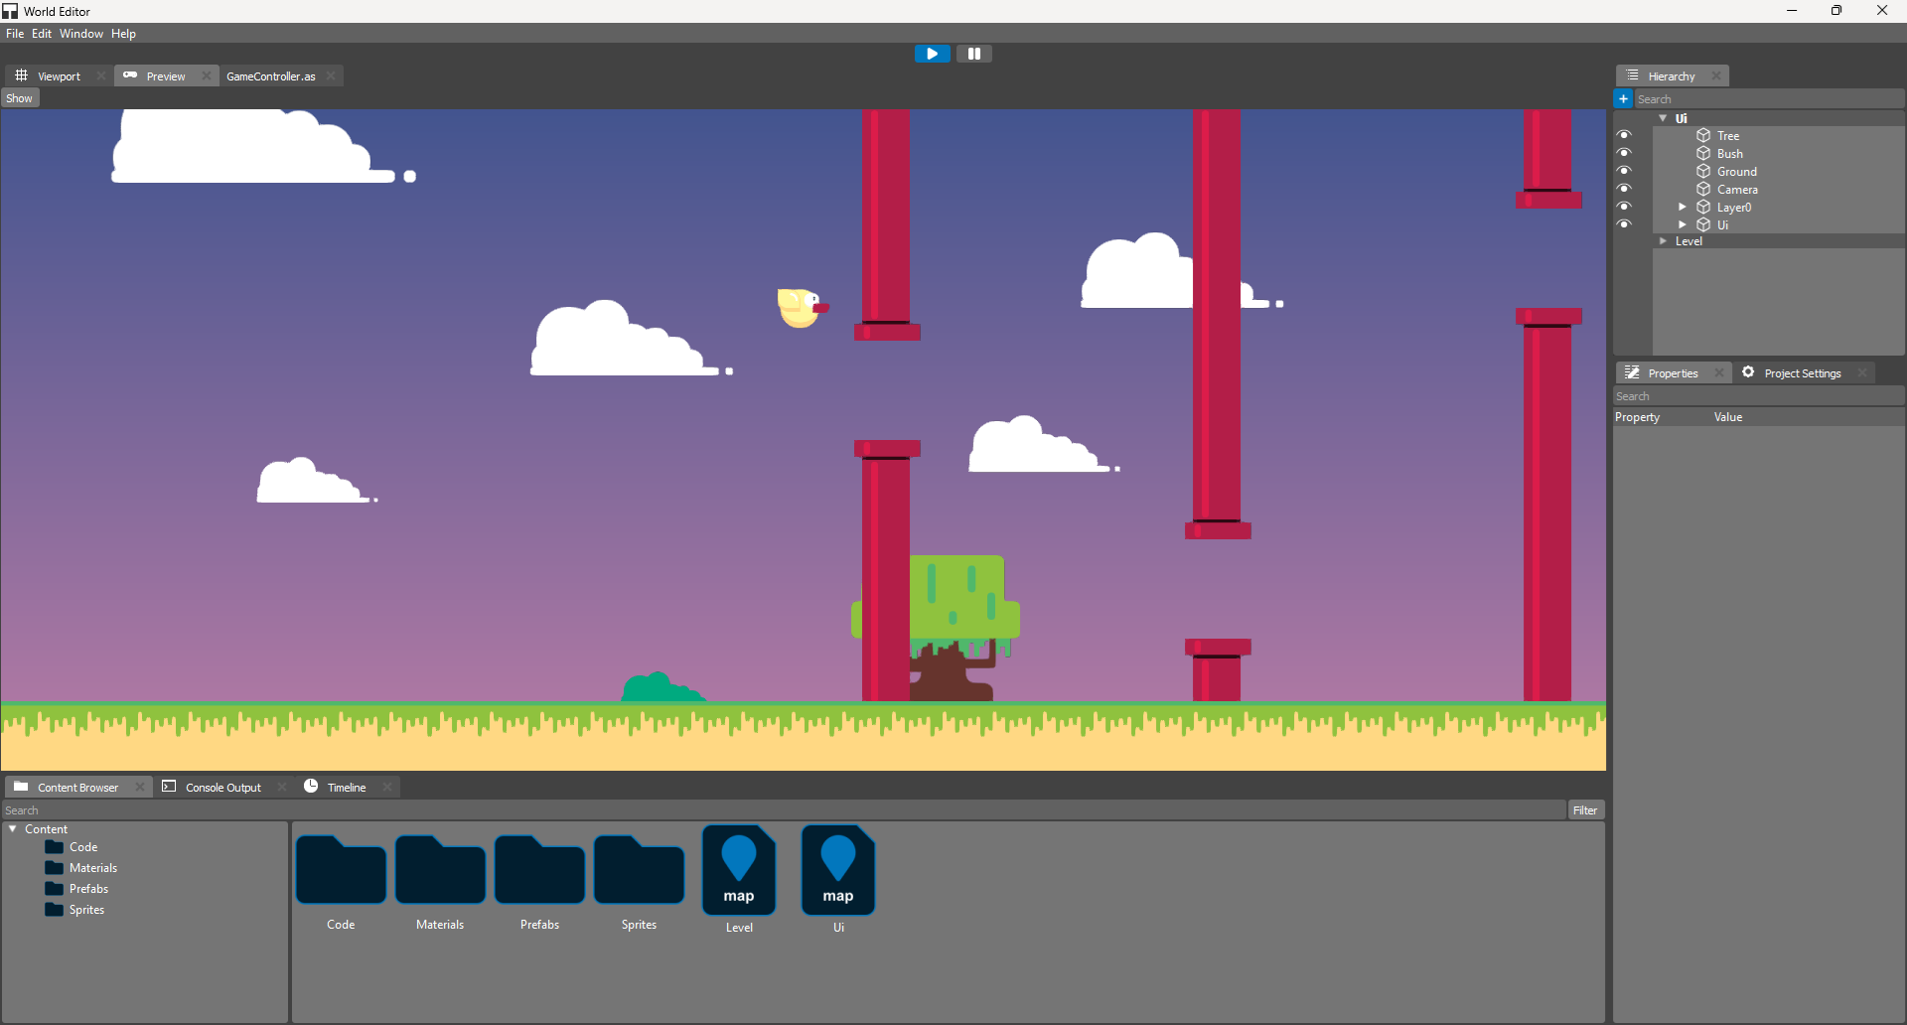Open the Materials folder thumbnail
This screenshot has height=1025, width=1907.
(440, 870)
